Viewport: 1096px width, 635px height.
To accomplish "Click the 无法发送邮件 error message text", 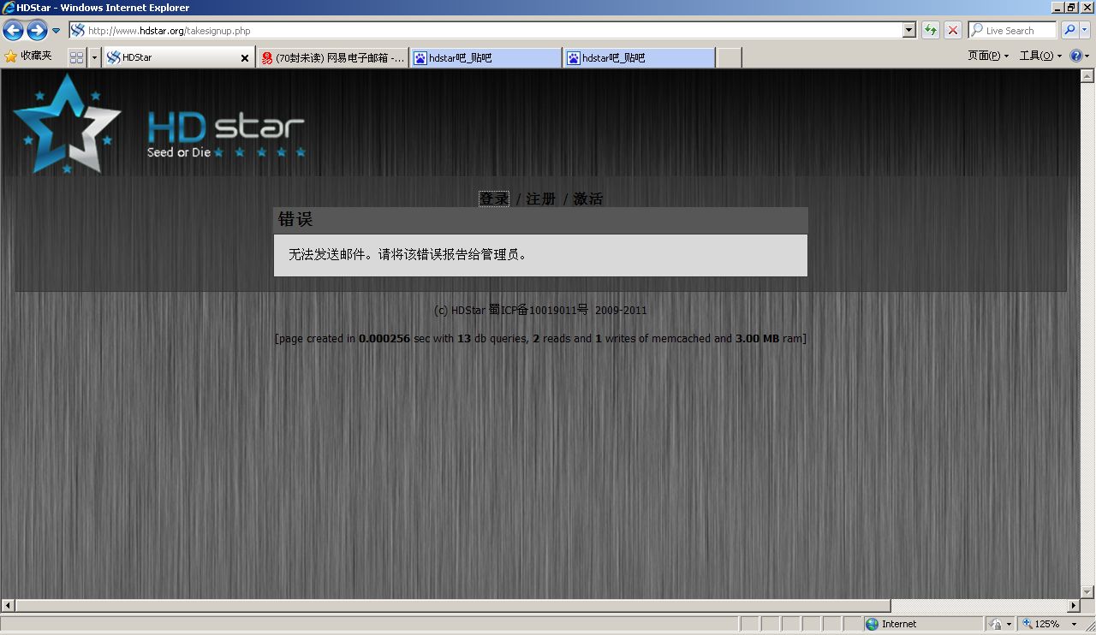I will [408, 254].
